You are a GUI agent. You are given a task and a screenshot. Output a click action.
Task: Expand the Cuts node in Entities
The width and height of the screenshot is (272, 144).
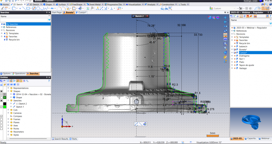tap(8, 110)
